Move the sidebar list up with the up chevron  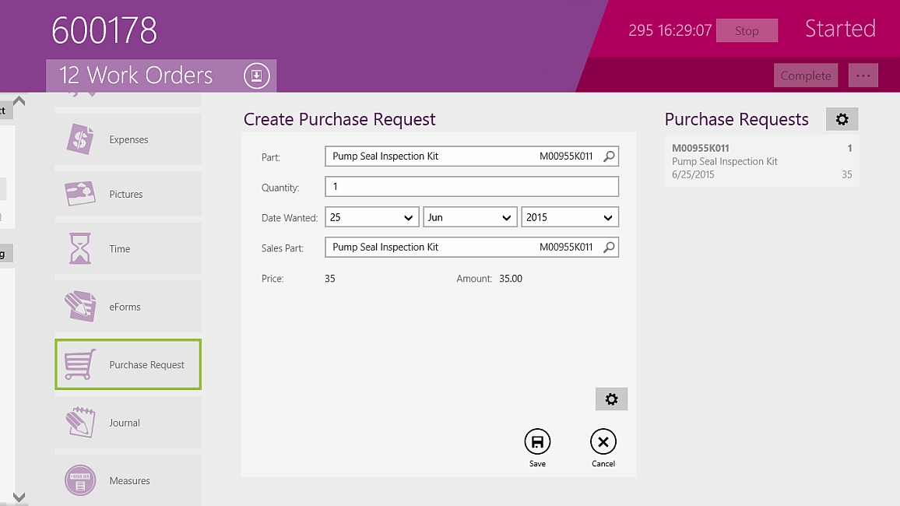tap(19, 101)
